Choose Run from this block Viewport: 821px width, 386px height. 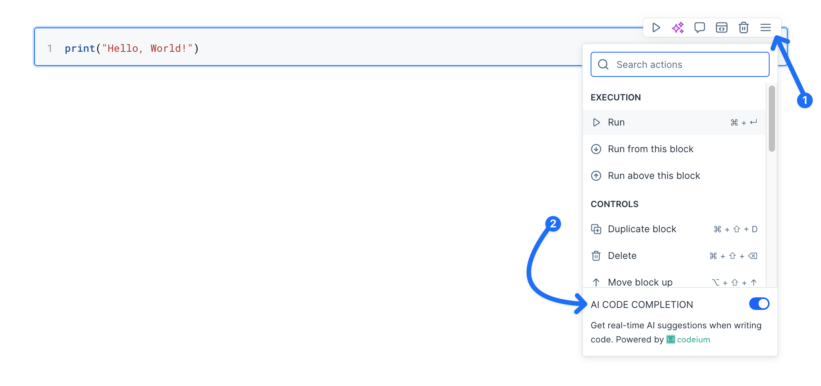tap(674, 149)
